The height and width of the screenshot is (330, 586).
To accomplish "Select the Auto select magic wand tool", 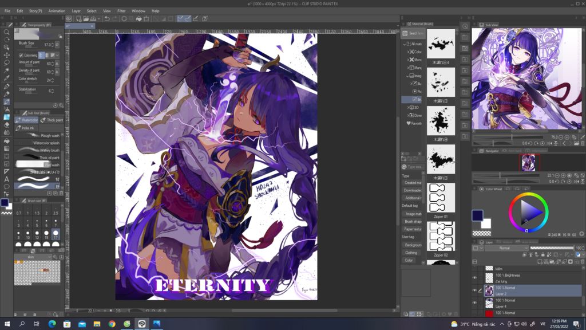I will pos(6,70).
